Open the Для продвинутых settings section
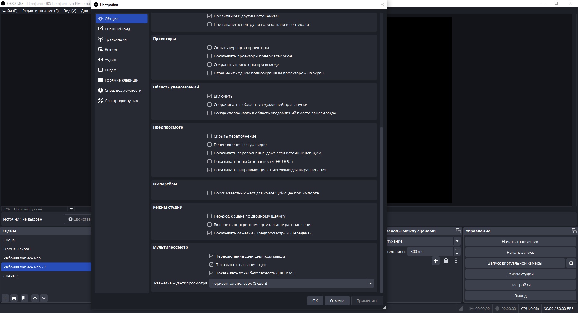This screenshot has height=313, width=578. point(121,101)
